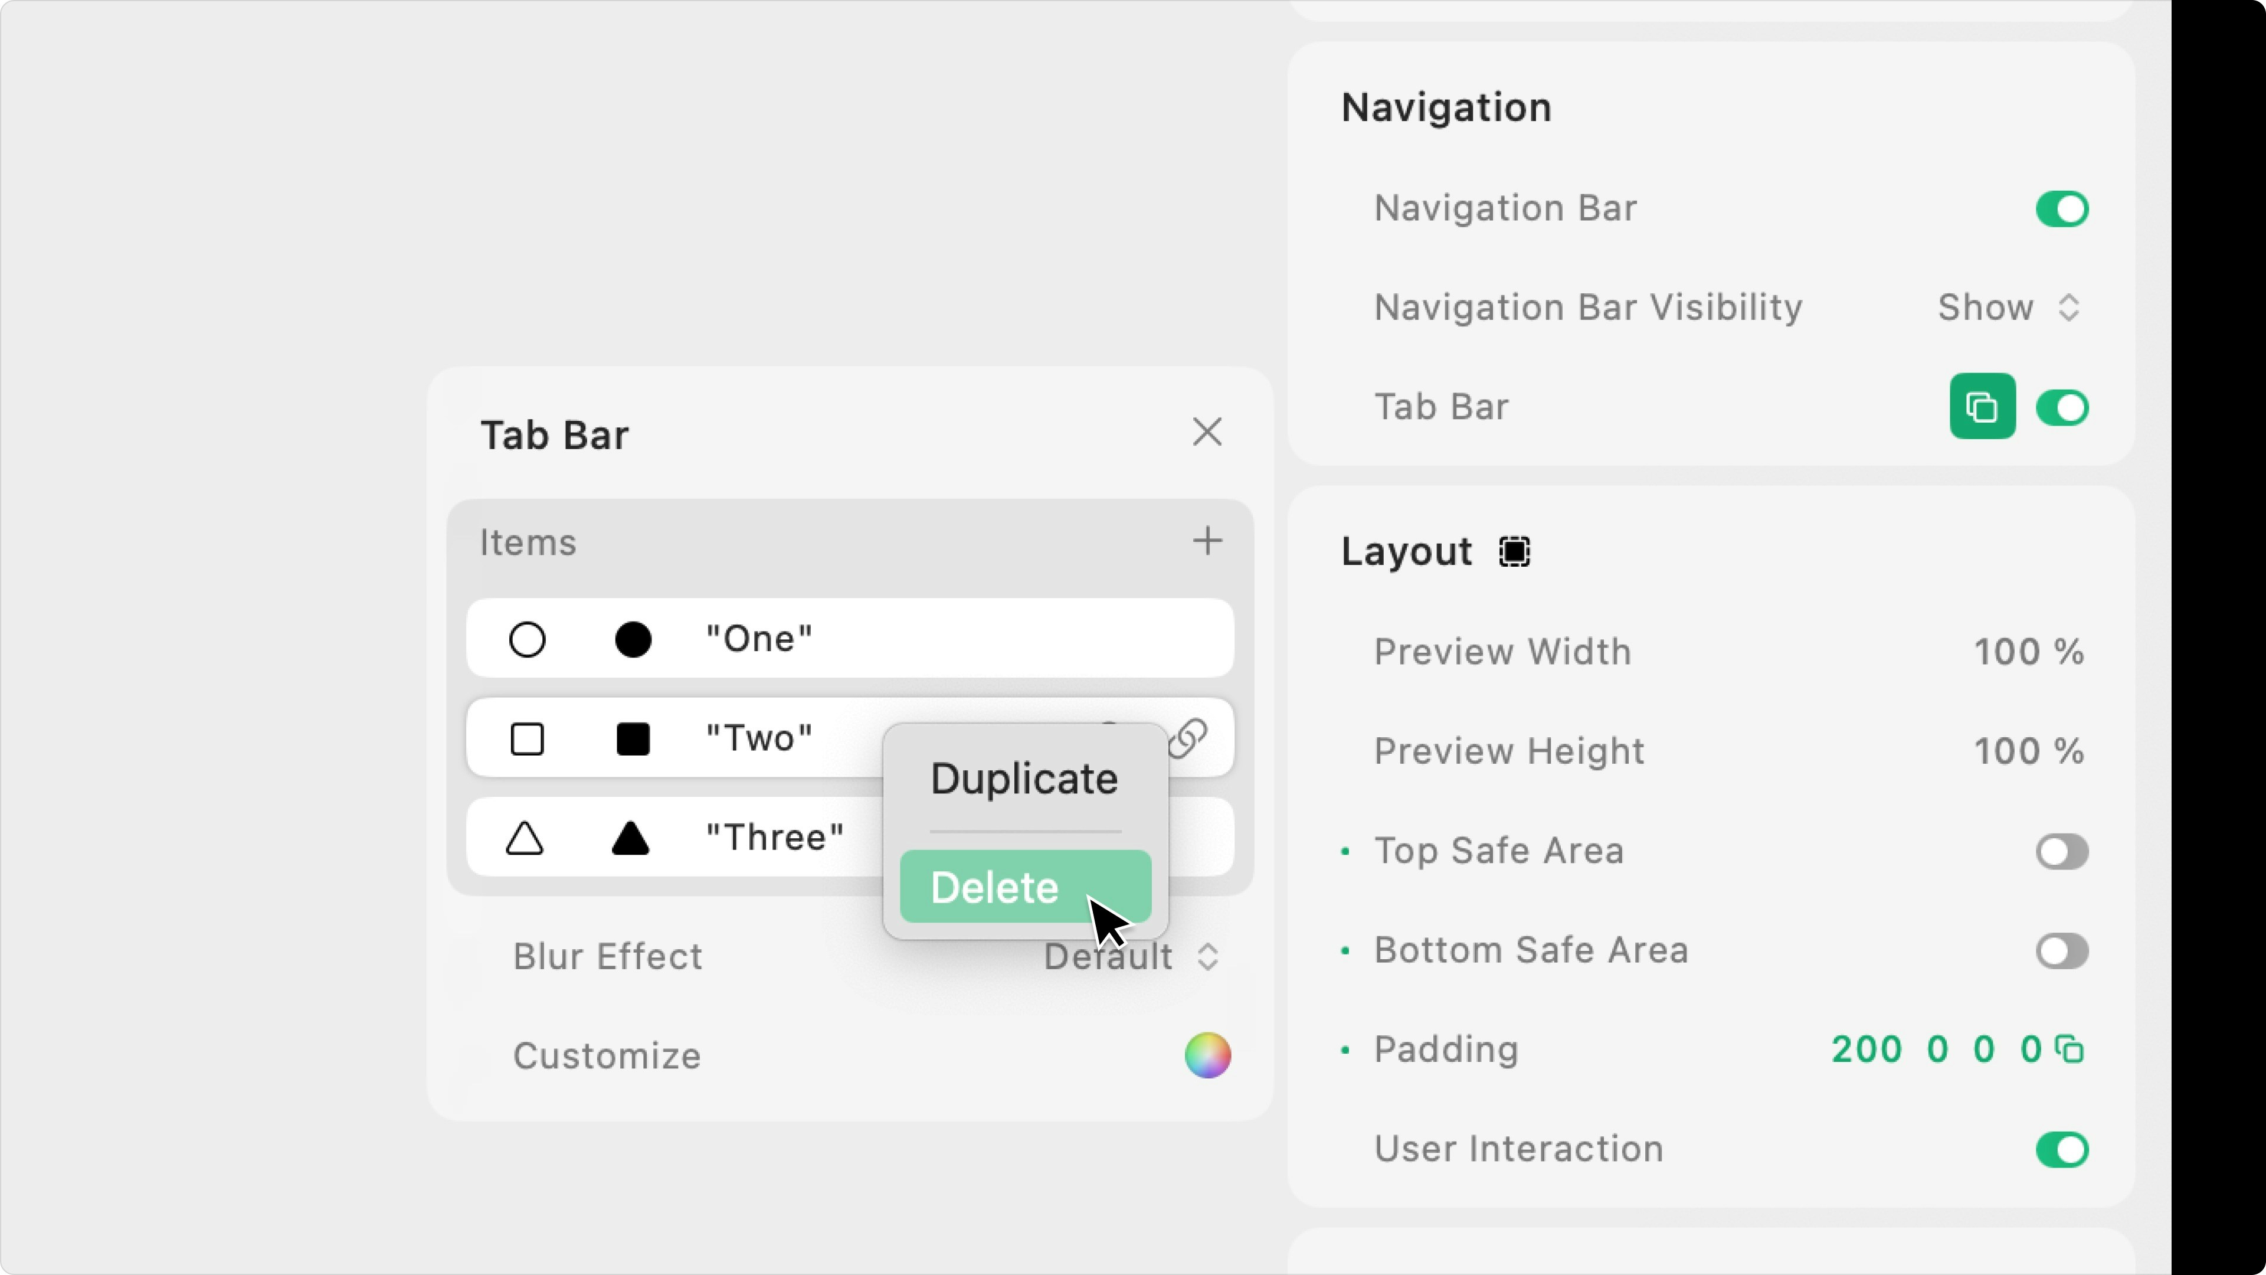Click the Padding copy icon

coord(2069,1049)
